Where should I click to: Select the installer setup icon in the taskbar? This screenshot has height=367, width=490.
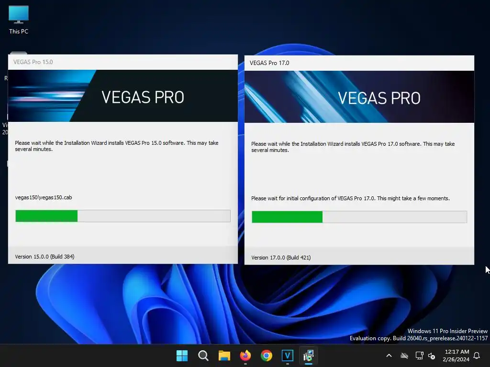[x=309, y=356]
